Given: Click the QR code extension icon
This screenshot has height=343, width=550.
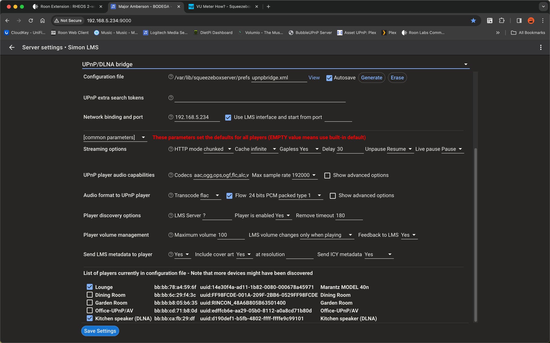Looking at the screenshot, I should [x=490, y=21].
